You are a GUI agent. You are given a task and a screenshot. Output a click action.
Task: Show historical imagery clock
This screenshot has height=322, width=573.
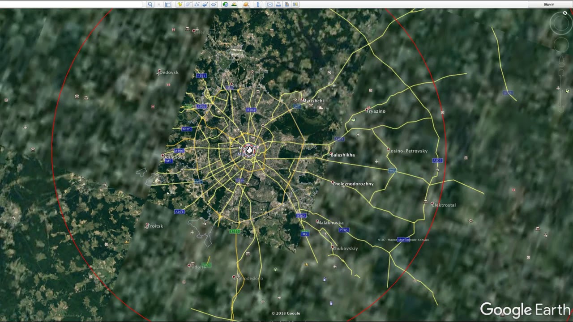point(225,4)
